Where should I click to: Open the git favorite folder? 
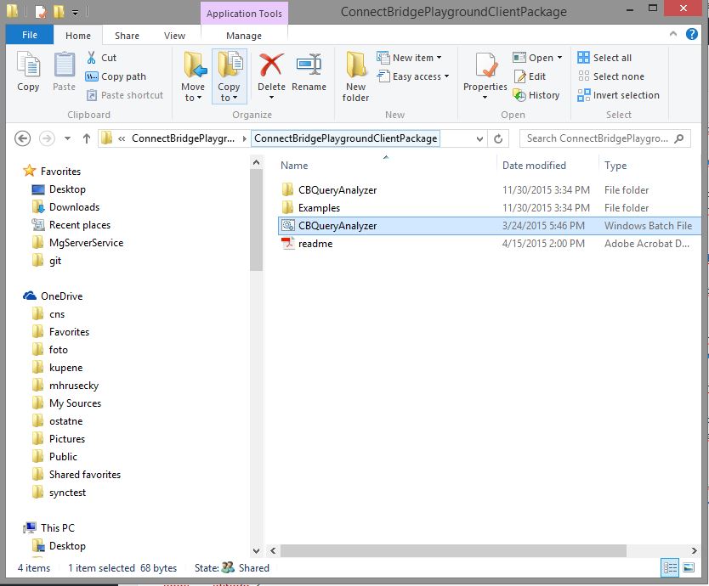54,261
